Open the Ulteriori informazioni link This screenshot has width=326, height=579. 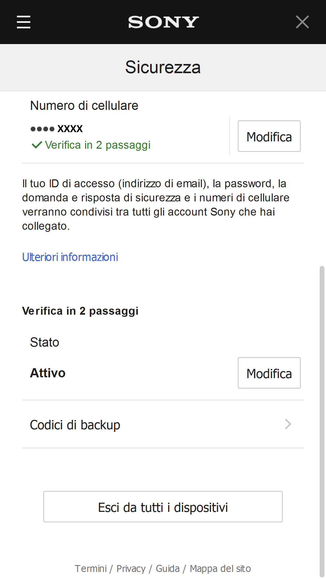70,257
